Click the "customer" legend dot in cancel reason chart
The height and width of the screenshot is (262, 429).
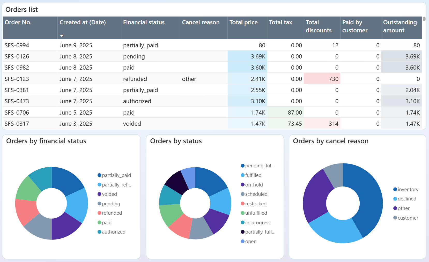coord(395,218)
